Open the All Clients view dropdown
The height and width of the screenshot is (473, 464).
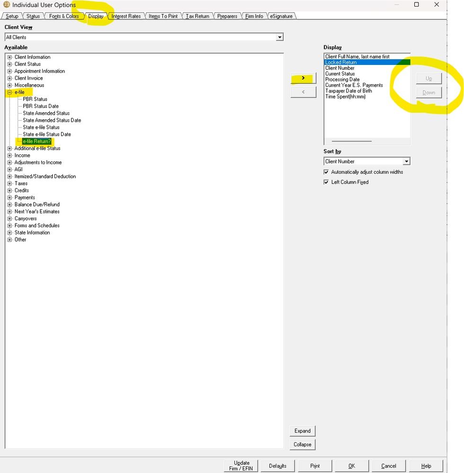(280, 37)
